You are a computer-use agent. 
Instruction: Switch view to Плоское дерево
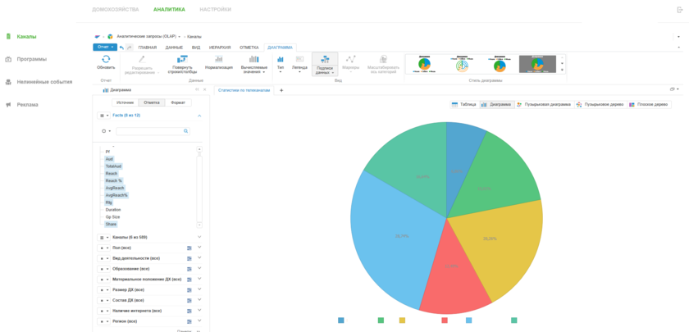tap(649, 105)
